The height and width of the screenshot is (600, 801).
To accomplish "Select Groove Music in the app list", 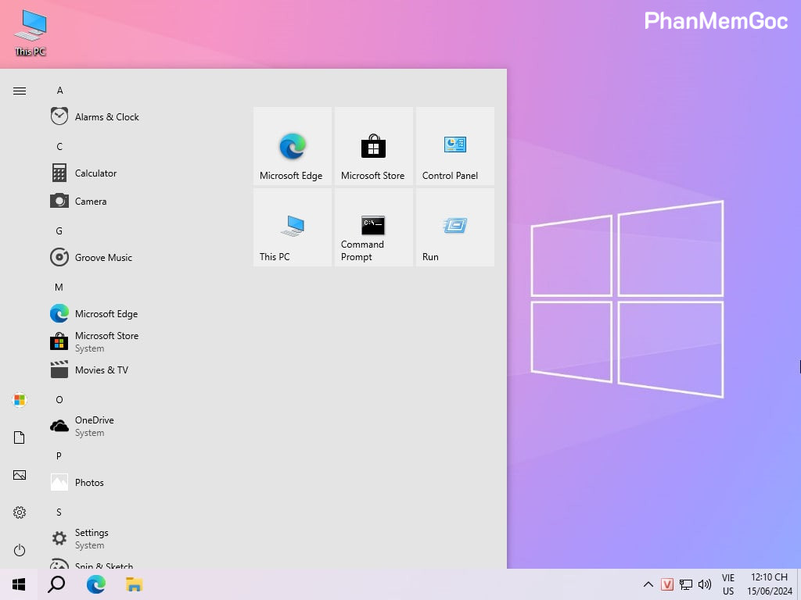I will click(x=103, y=258).
